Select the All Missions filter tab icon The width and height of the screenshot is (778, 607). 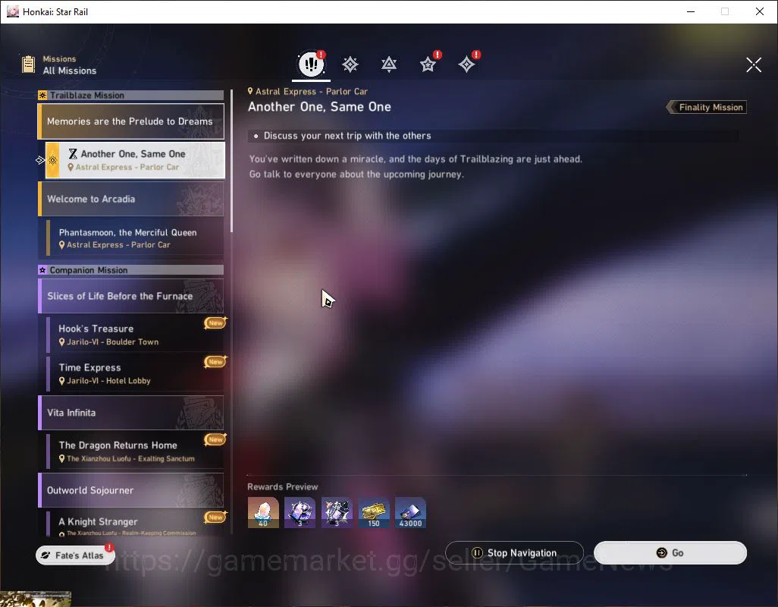click(x=311, y=64)
